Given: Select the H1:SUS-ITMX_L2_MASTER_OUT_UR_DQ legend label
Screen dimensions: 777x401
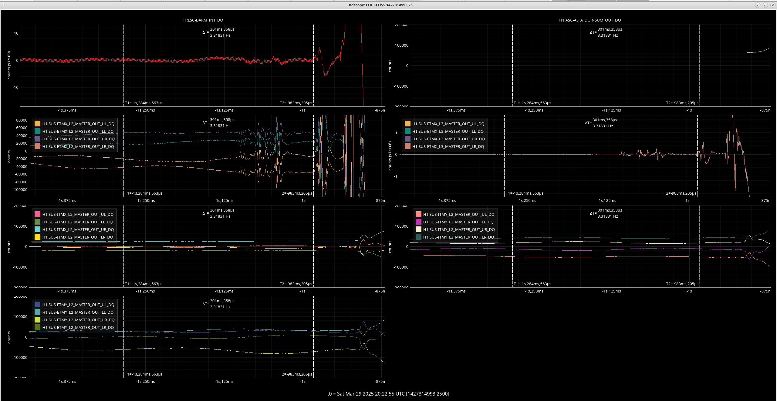Looking at the screenshot, I should [x=78, y=229].
